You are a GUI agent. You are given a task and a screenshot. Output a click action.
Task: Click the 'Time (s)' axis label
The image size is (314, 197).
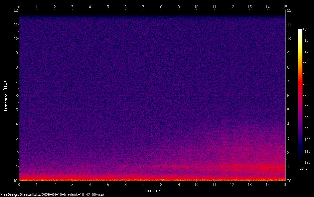tap(152, 191)
